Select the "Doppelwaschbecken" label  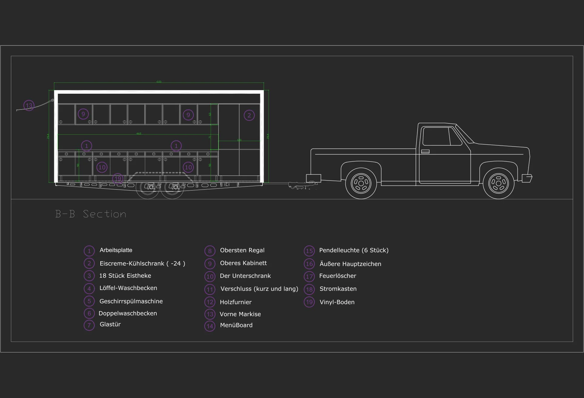click(x=128, y=313)
